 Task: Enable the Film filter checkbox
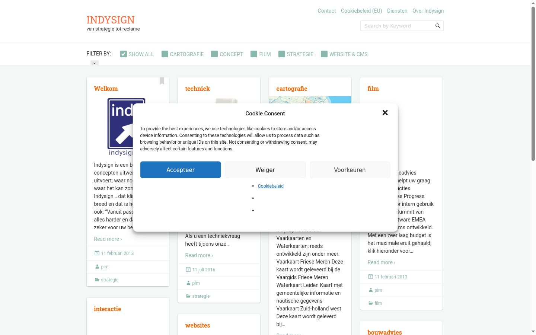click(x=254, y=54)
